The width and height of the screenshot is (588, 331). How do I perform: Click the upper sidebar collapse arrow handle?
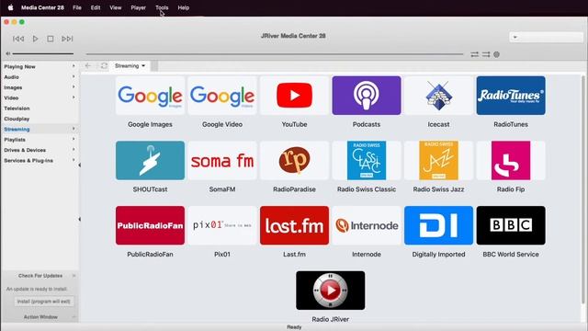80,165
